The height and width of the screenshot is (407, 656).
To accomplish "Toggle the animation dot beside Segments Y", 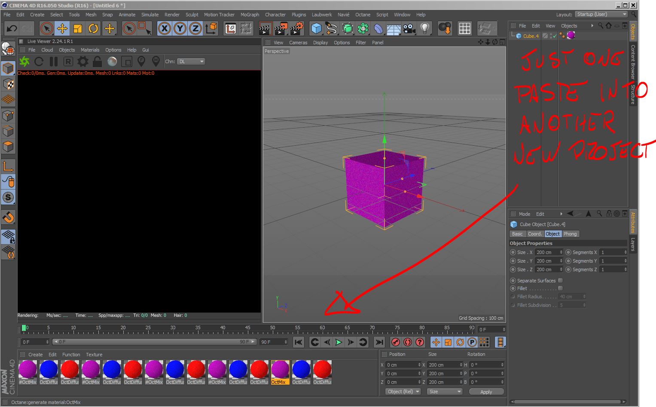I will pyautogui.click(x=568, y=261).
